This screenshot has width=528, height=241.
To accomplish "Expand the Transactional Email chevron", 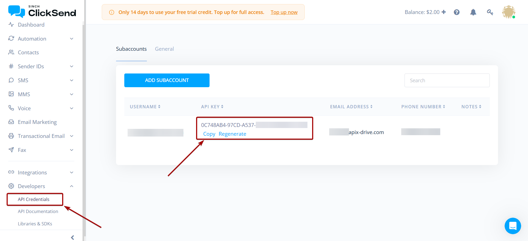I will pos(71,136).
